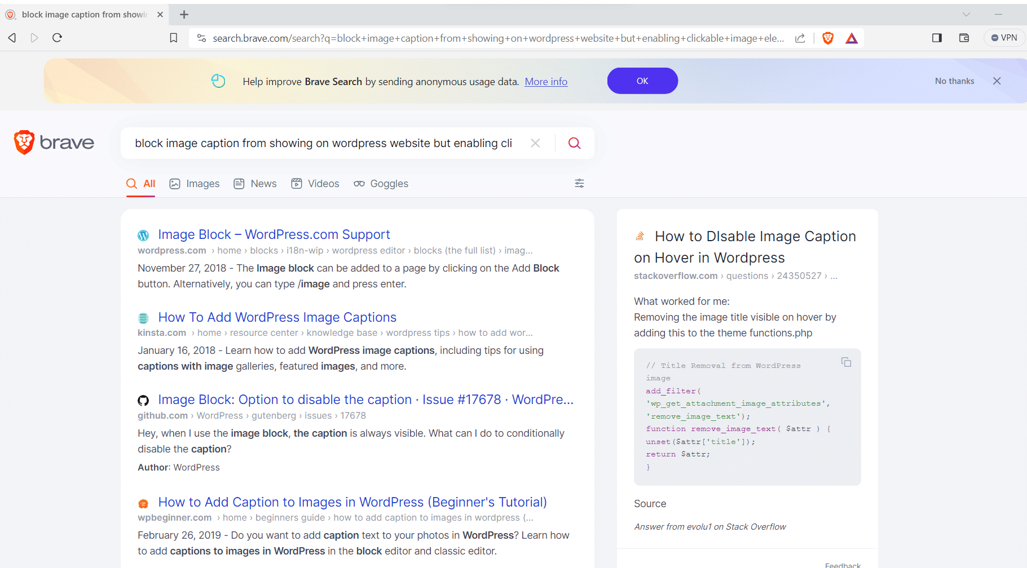The image size is (1027, 568).
Task: Click the VPN button
Action: (x=1004, y=38)
